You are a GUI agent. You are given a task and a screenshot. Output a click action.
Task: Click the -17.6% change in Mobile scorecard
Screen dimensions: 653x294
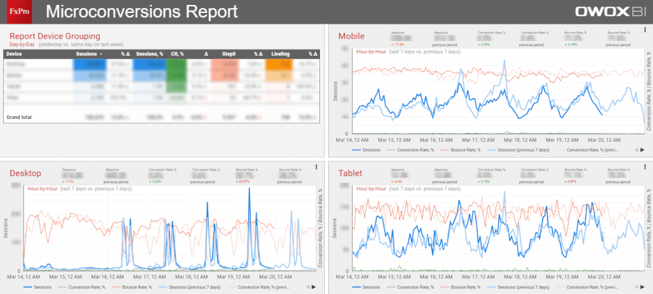tap(398, 44)
